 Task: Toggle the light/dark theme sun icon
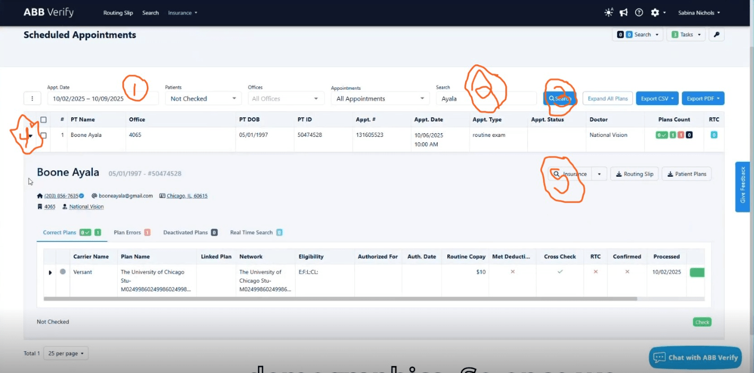point(609,13)
